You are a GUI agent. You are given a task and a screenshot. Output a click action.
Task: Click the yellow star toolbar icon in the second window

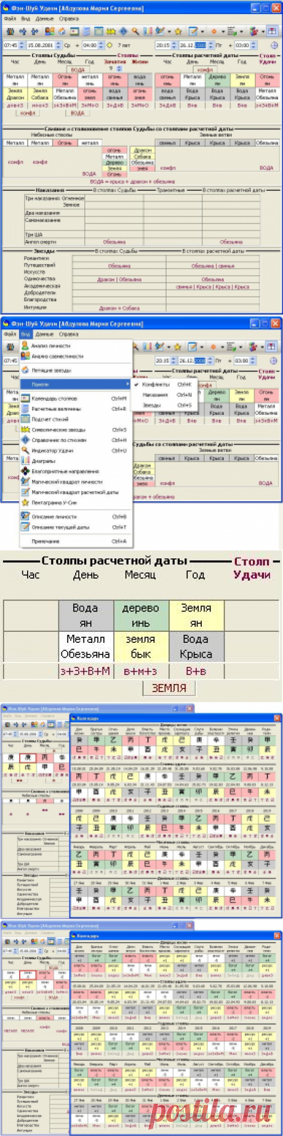[x=177, y=347]
